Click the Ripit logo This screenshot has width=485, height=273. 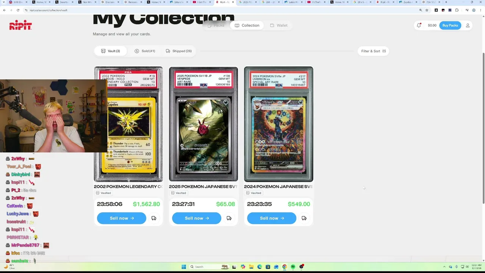point(20,25)
